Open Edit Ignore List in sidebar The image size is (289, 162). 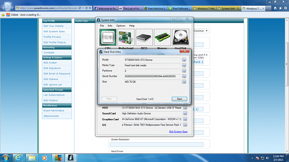52,85
